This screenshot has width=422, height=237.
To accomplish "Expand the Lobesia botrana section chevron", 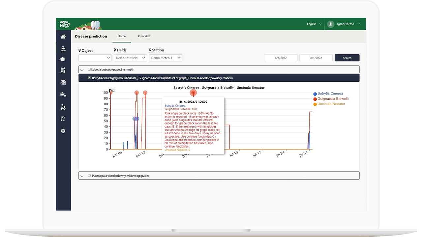I will click(82, 70).
